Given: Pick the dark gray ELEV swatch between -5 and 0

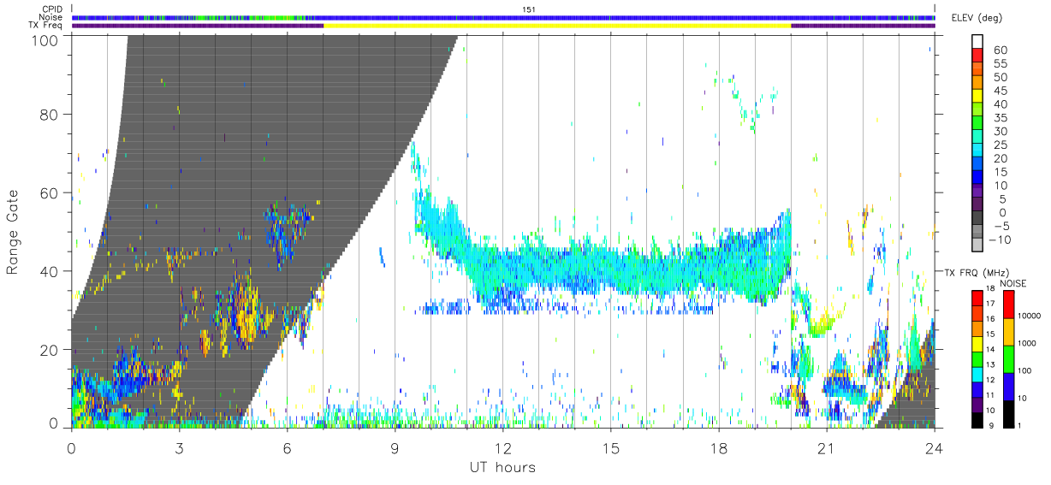Looking at the screenshot, I should point(977,219).
